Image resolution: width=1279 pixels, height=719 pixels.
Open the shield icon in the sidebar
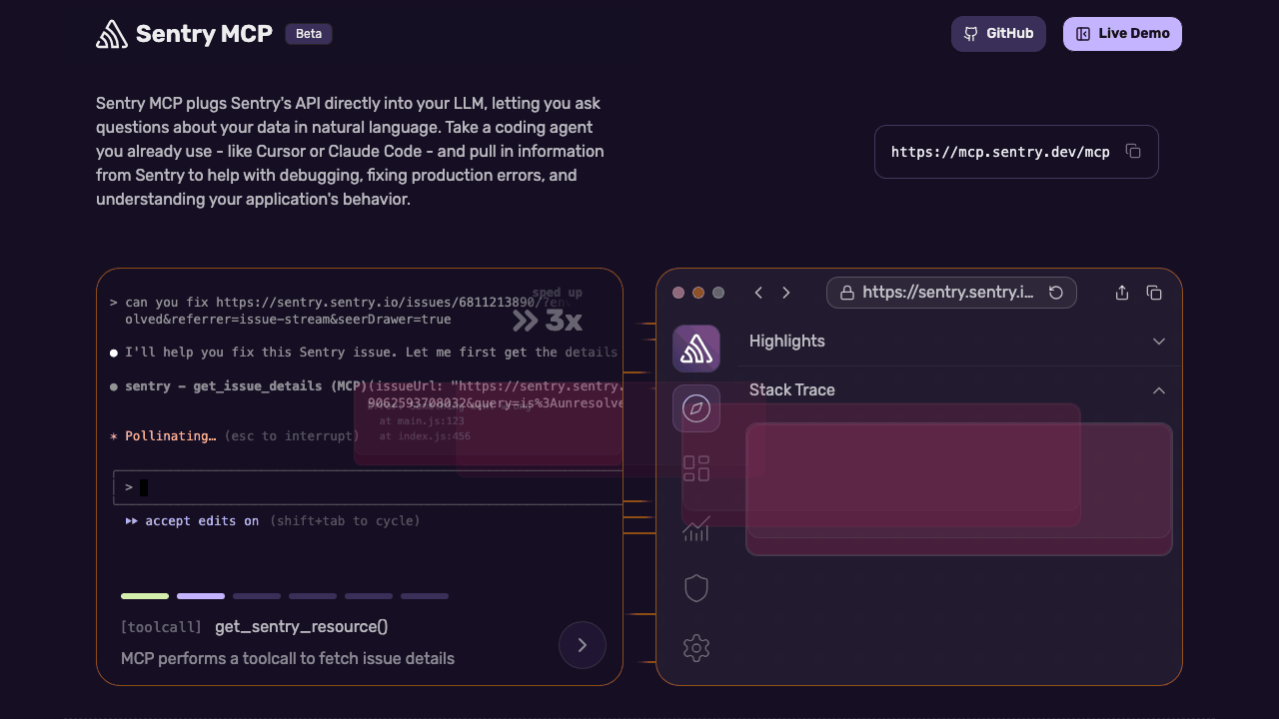click(x=696, y=588)
